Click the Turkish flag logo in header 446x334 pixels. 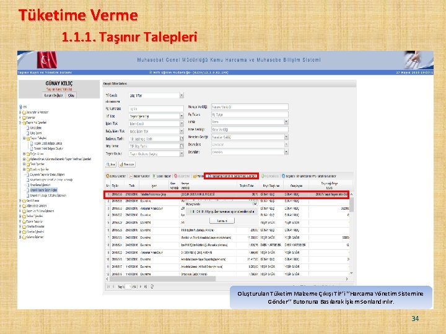click(46, 60)
